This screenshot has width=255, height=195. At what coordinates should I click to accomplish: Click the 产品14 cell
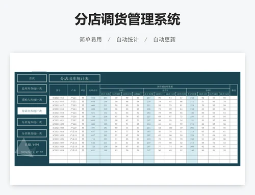click(73, 147)
